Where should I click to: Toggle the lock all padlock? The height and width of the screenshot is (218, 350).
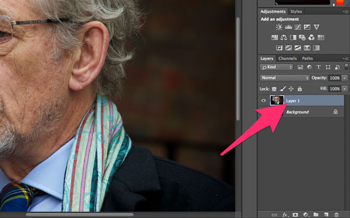(x=300, y=89)
